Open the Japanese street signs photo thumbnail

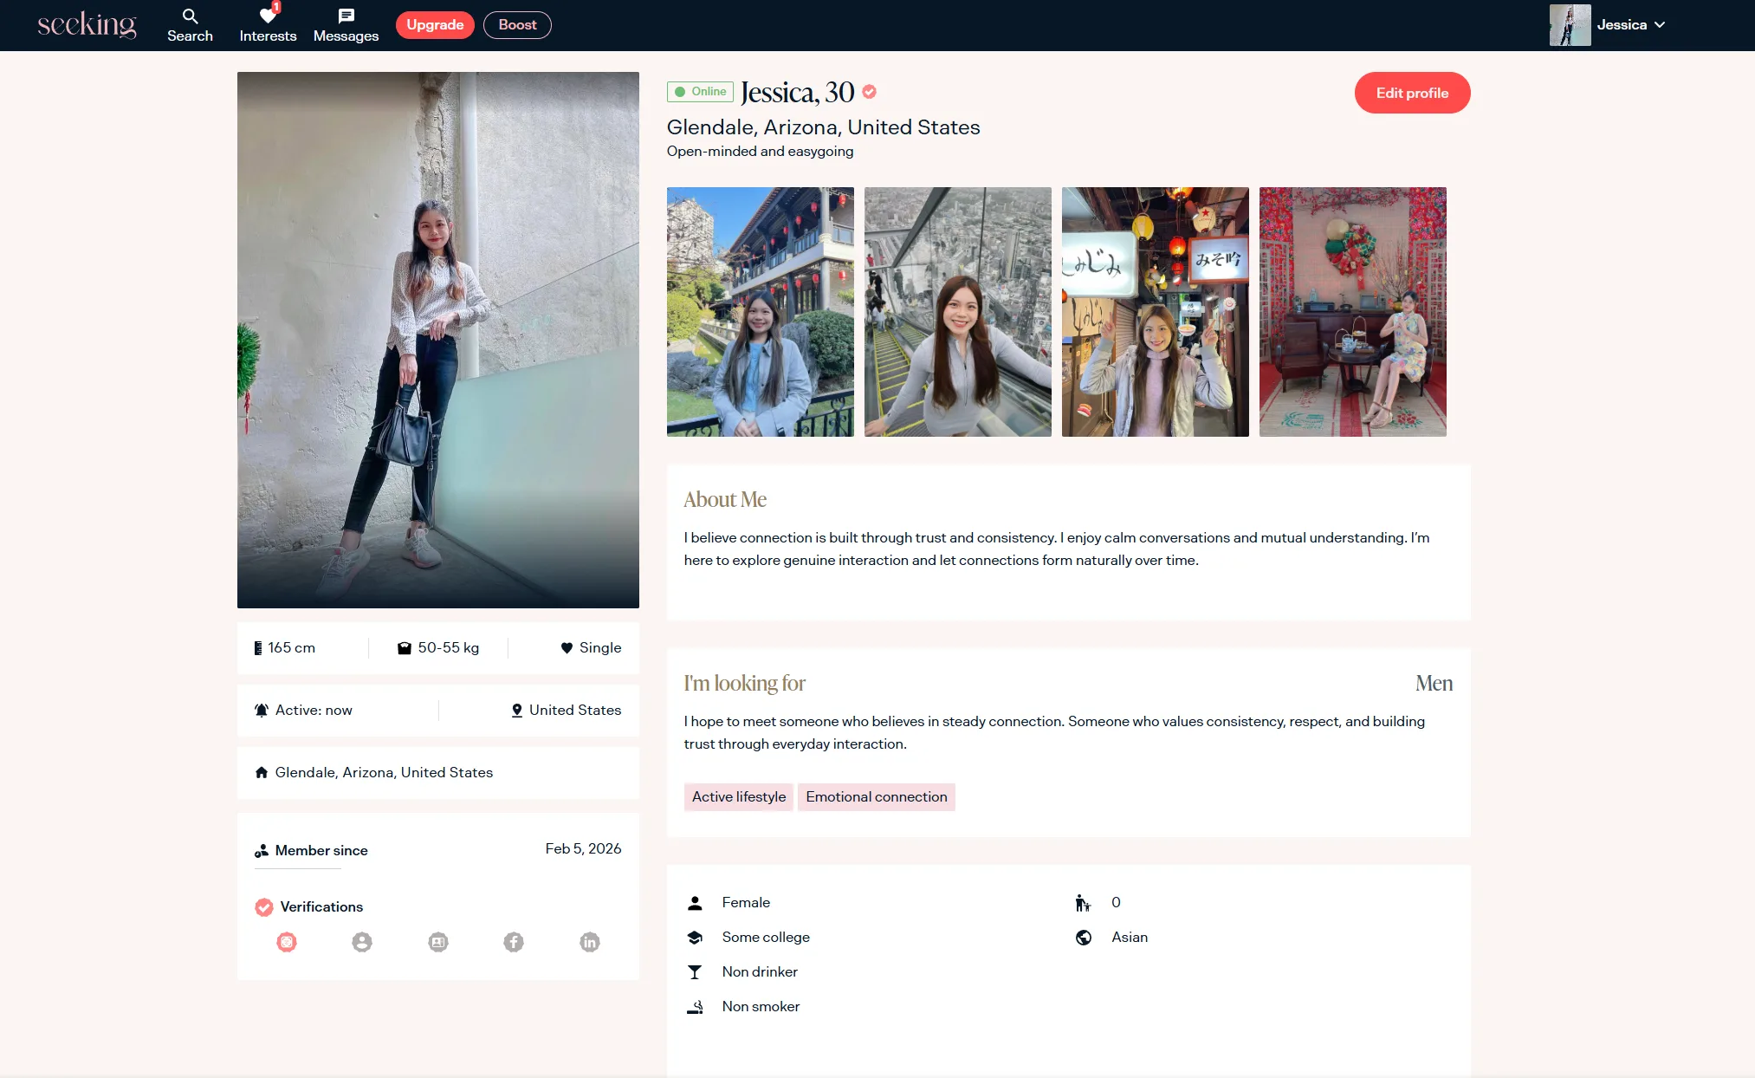click(1155, 312)
